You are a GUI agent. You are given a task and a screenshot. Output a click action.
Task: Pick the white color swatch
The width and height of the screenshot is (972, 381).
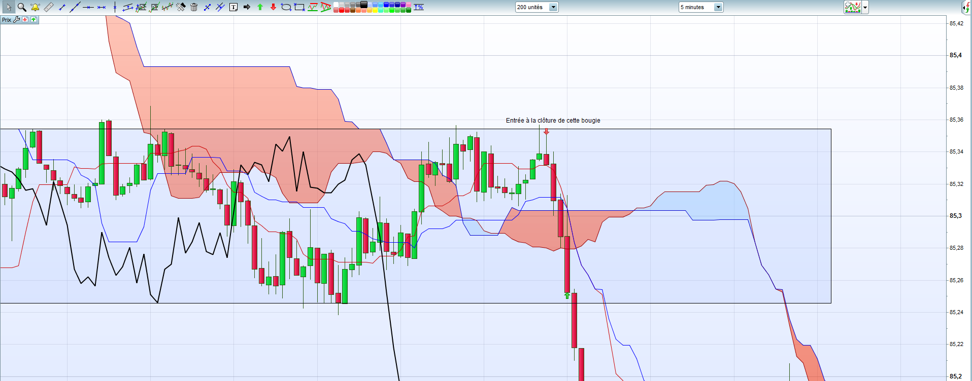click(x=336, y=5)
